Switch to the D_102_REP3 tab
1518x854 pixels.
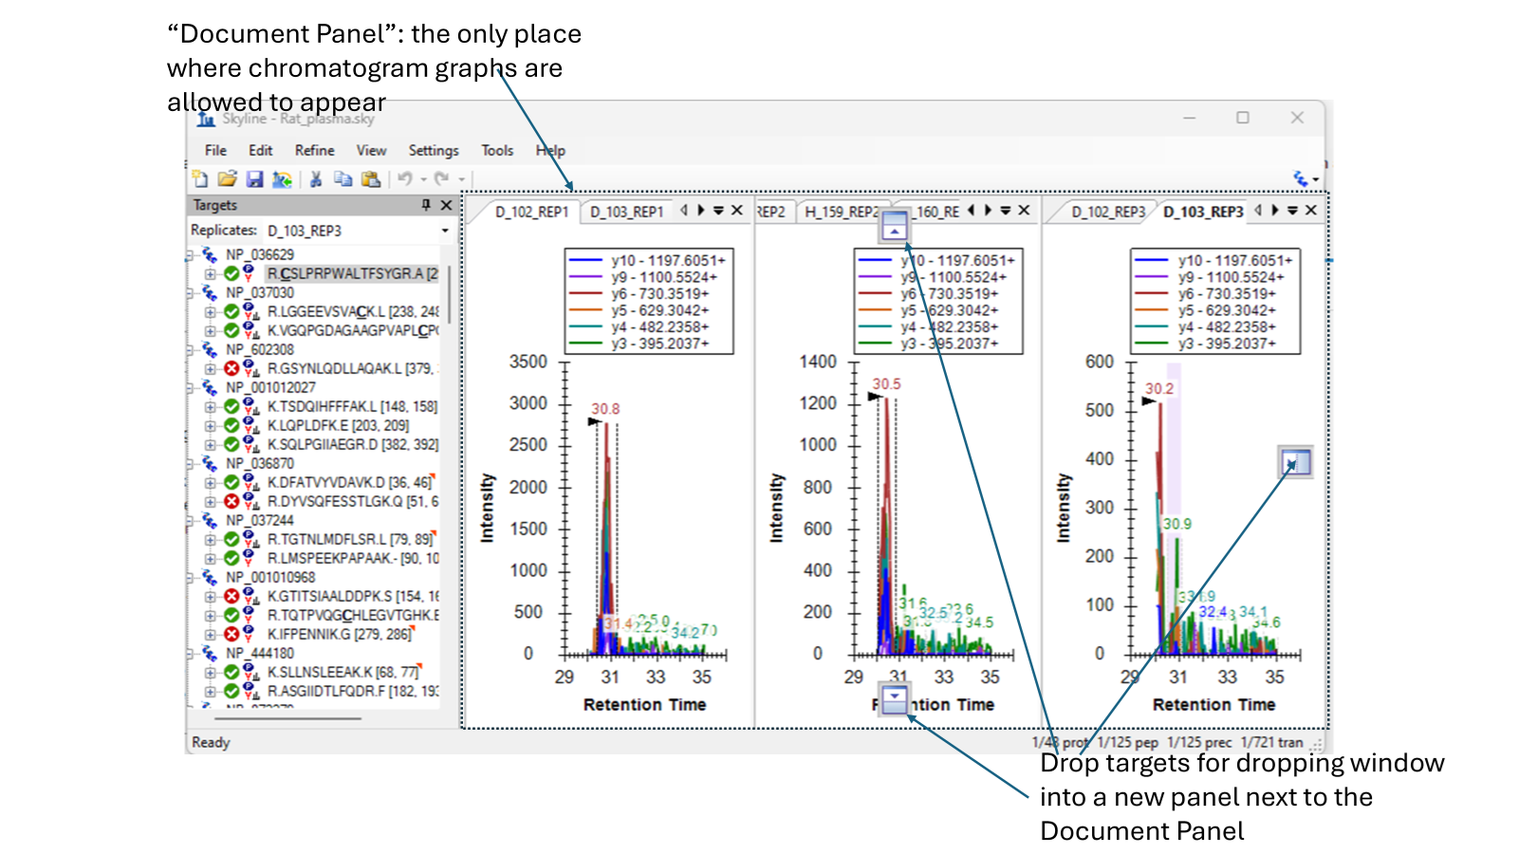click(1107, 212)
